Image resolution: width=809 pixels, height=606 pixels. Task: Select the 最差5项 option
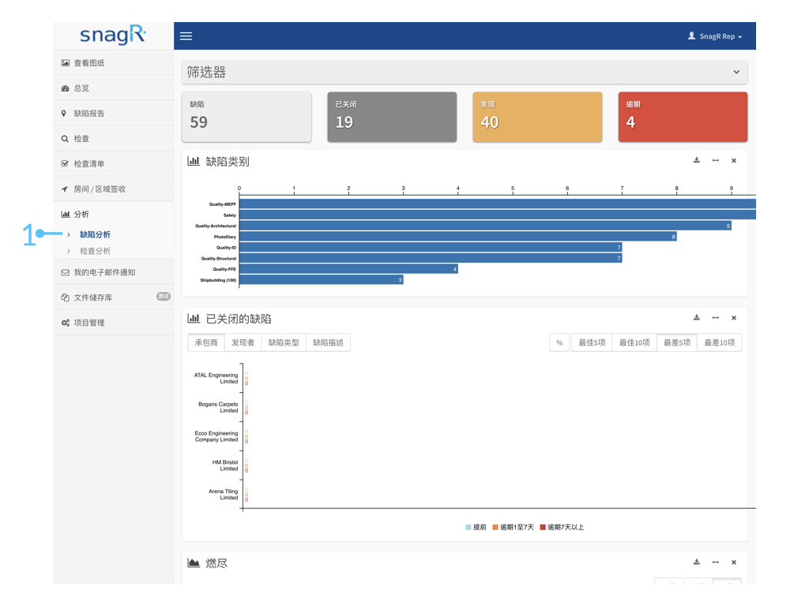coord(677,342)
